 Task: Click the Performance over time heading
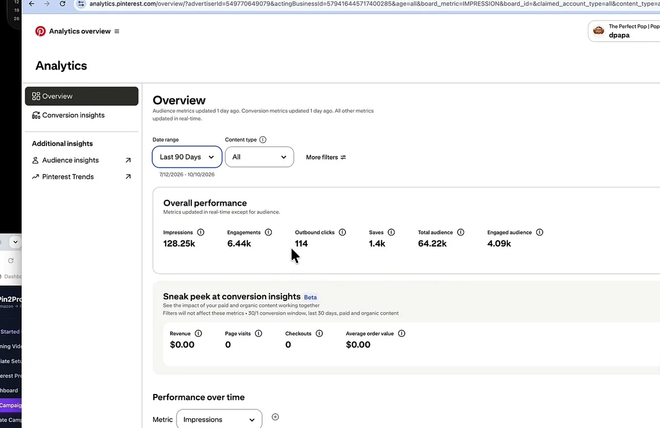pos(199,397)
